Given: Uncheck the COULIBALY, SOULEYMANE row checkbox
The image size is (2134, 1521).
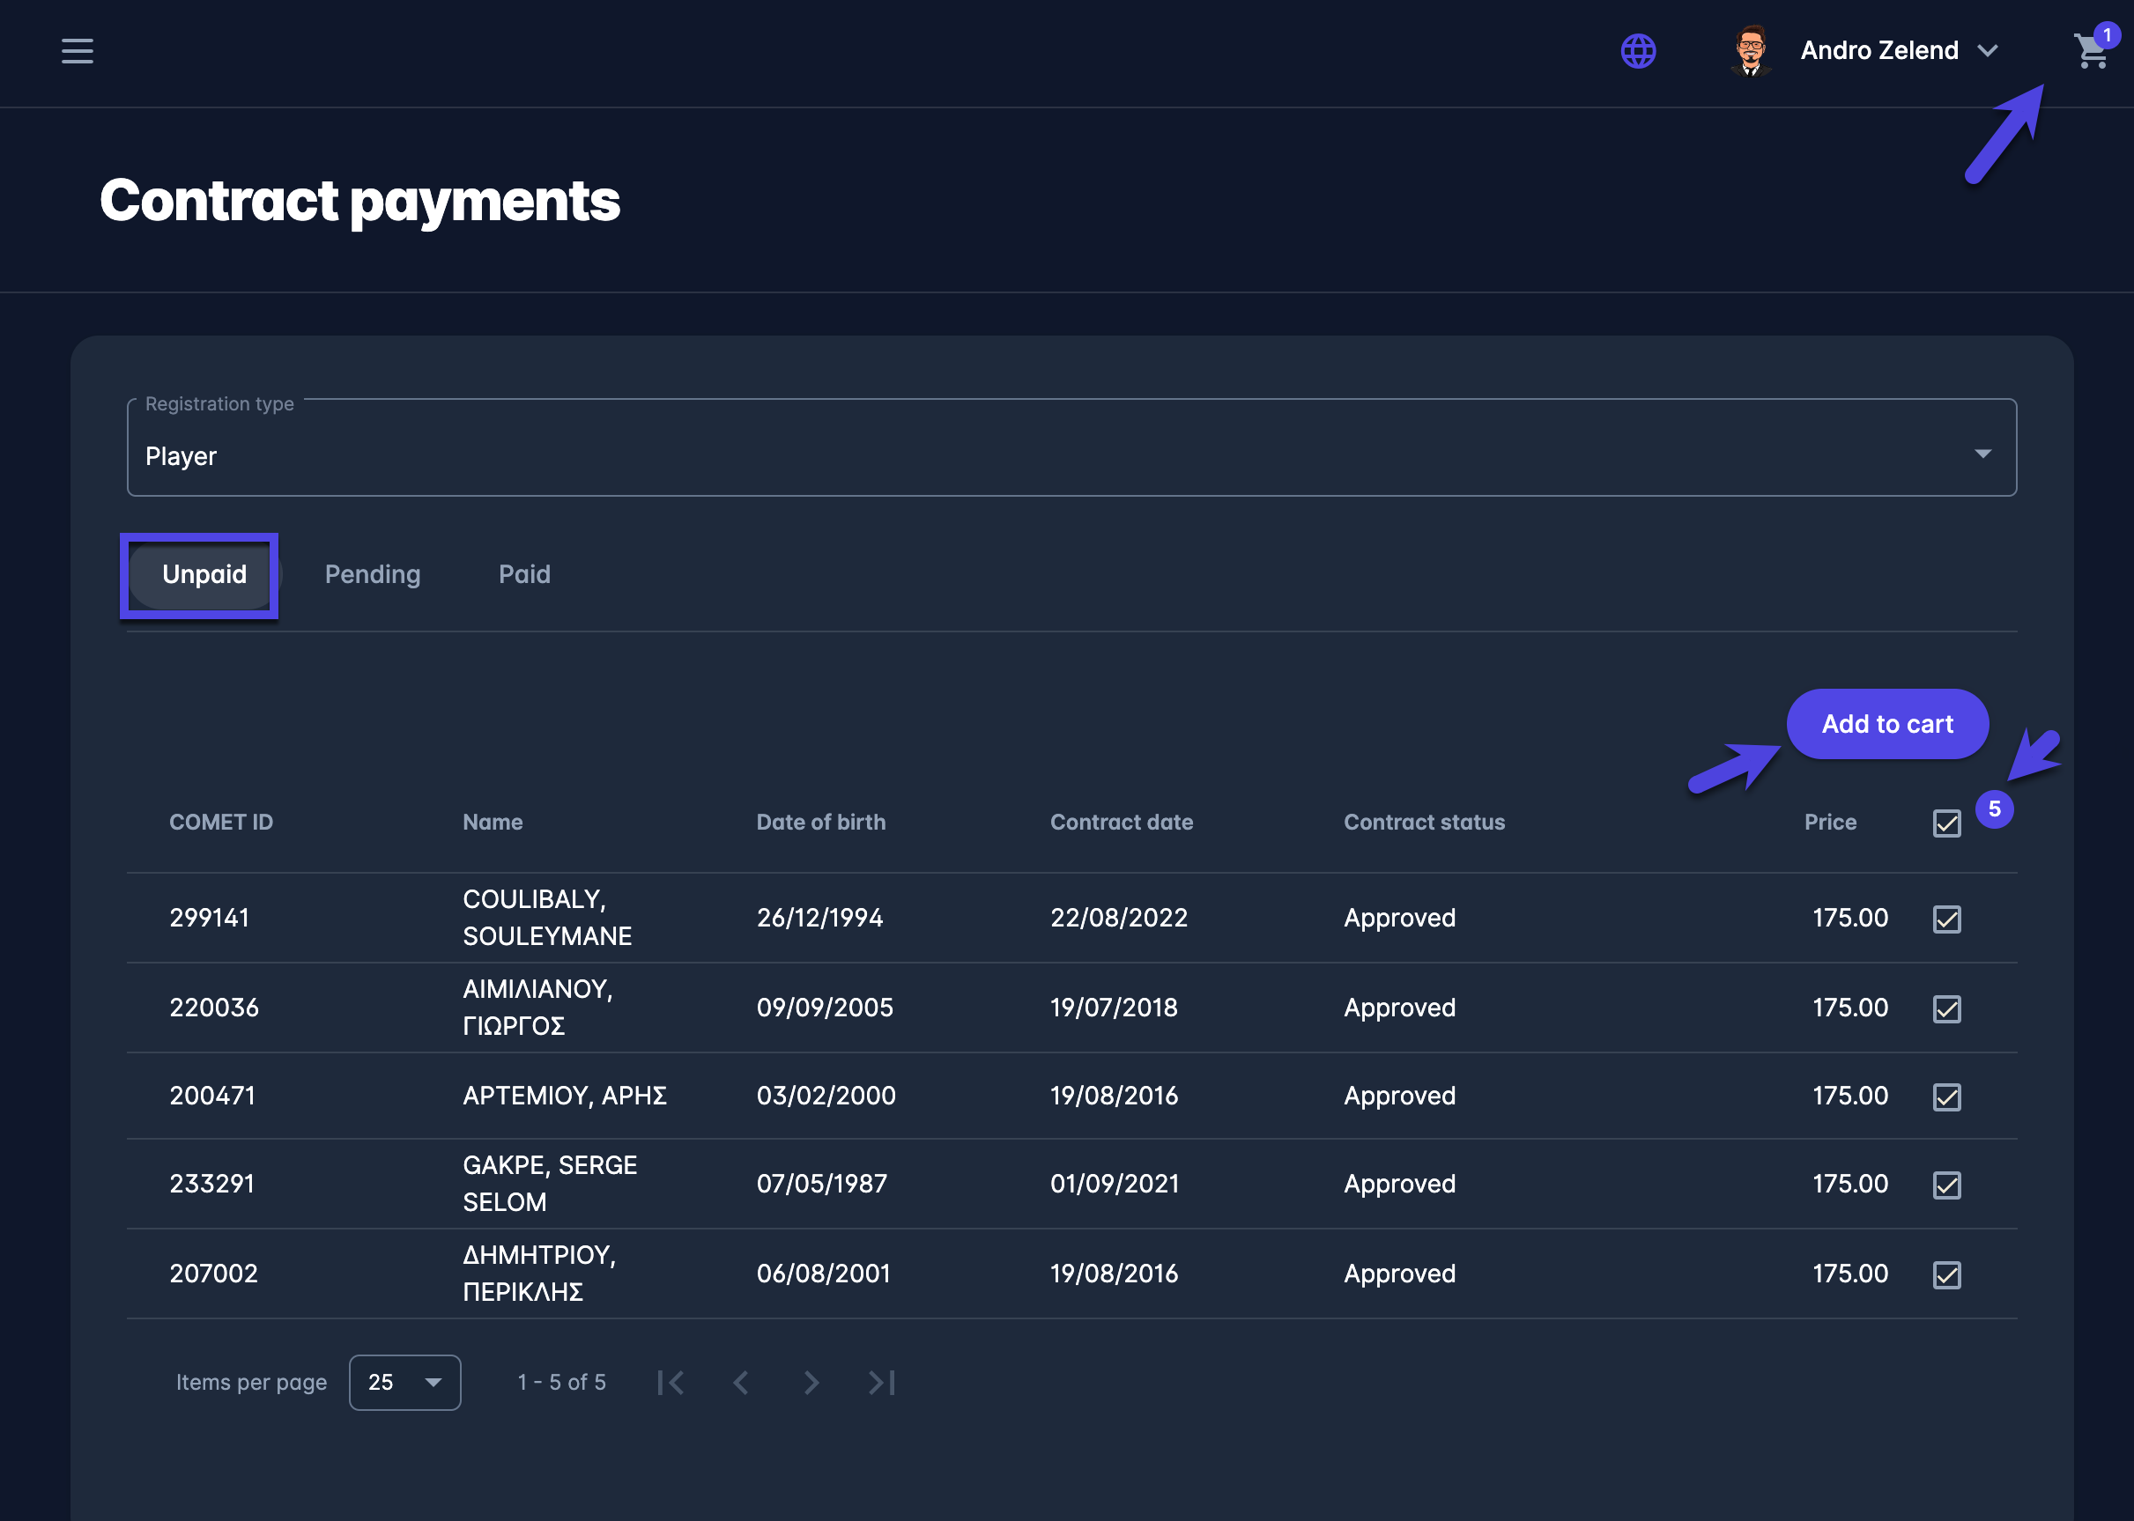Looking at the screenshot, I should click(x=1946, y=919).
